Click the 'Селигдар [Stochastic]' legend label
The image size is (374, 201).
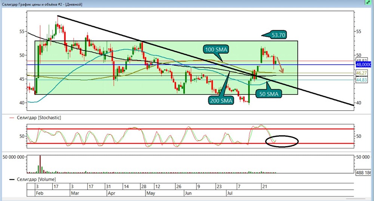click(39, 118)
